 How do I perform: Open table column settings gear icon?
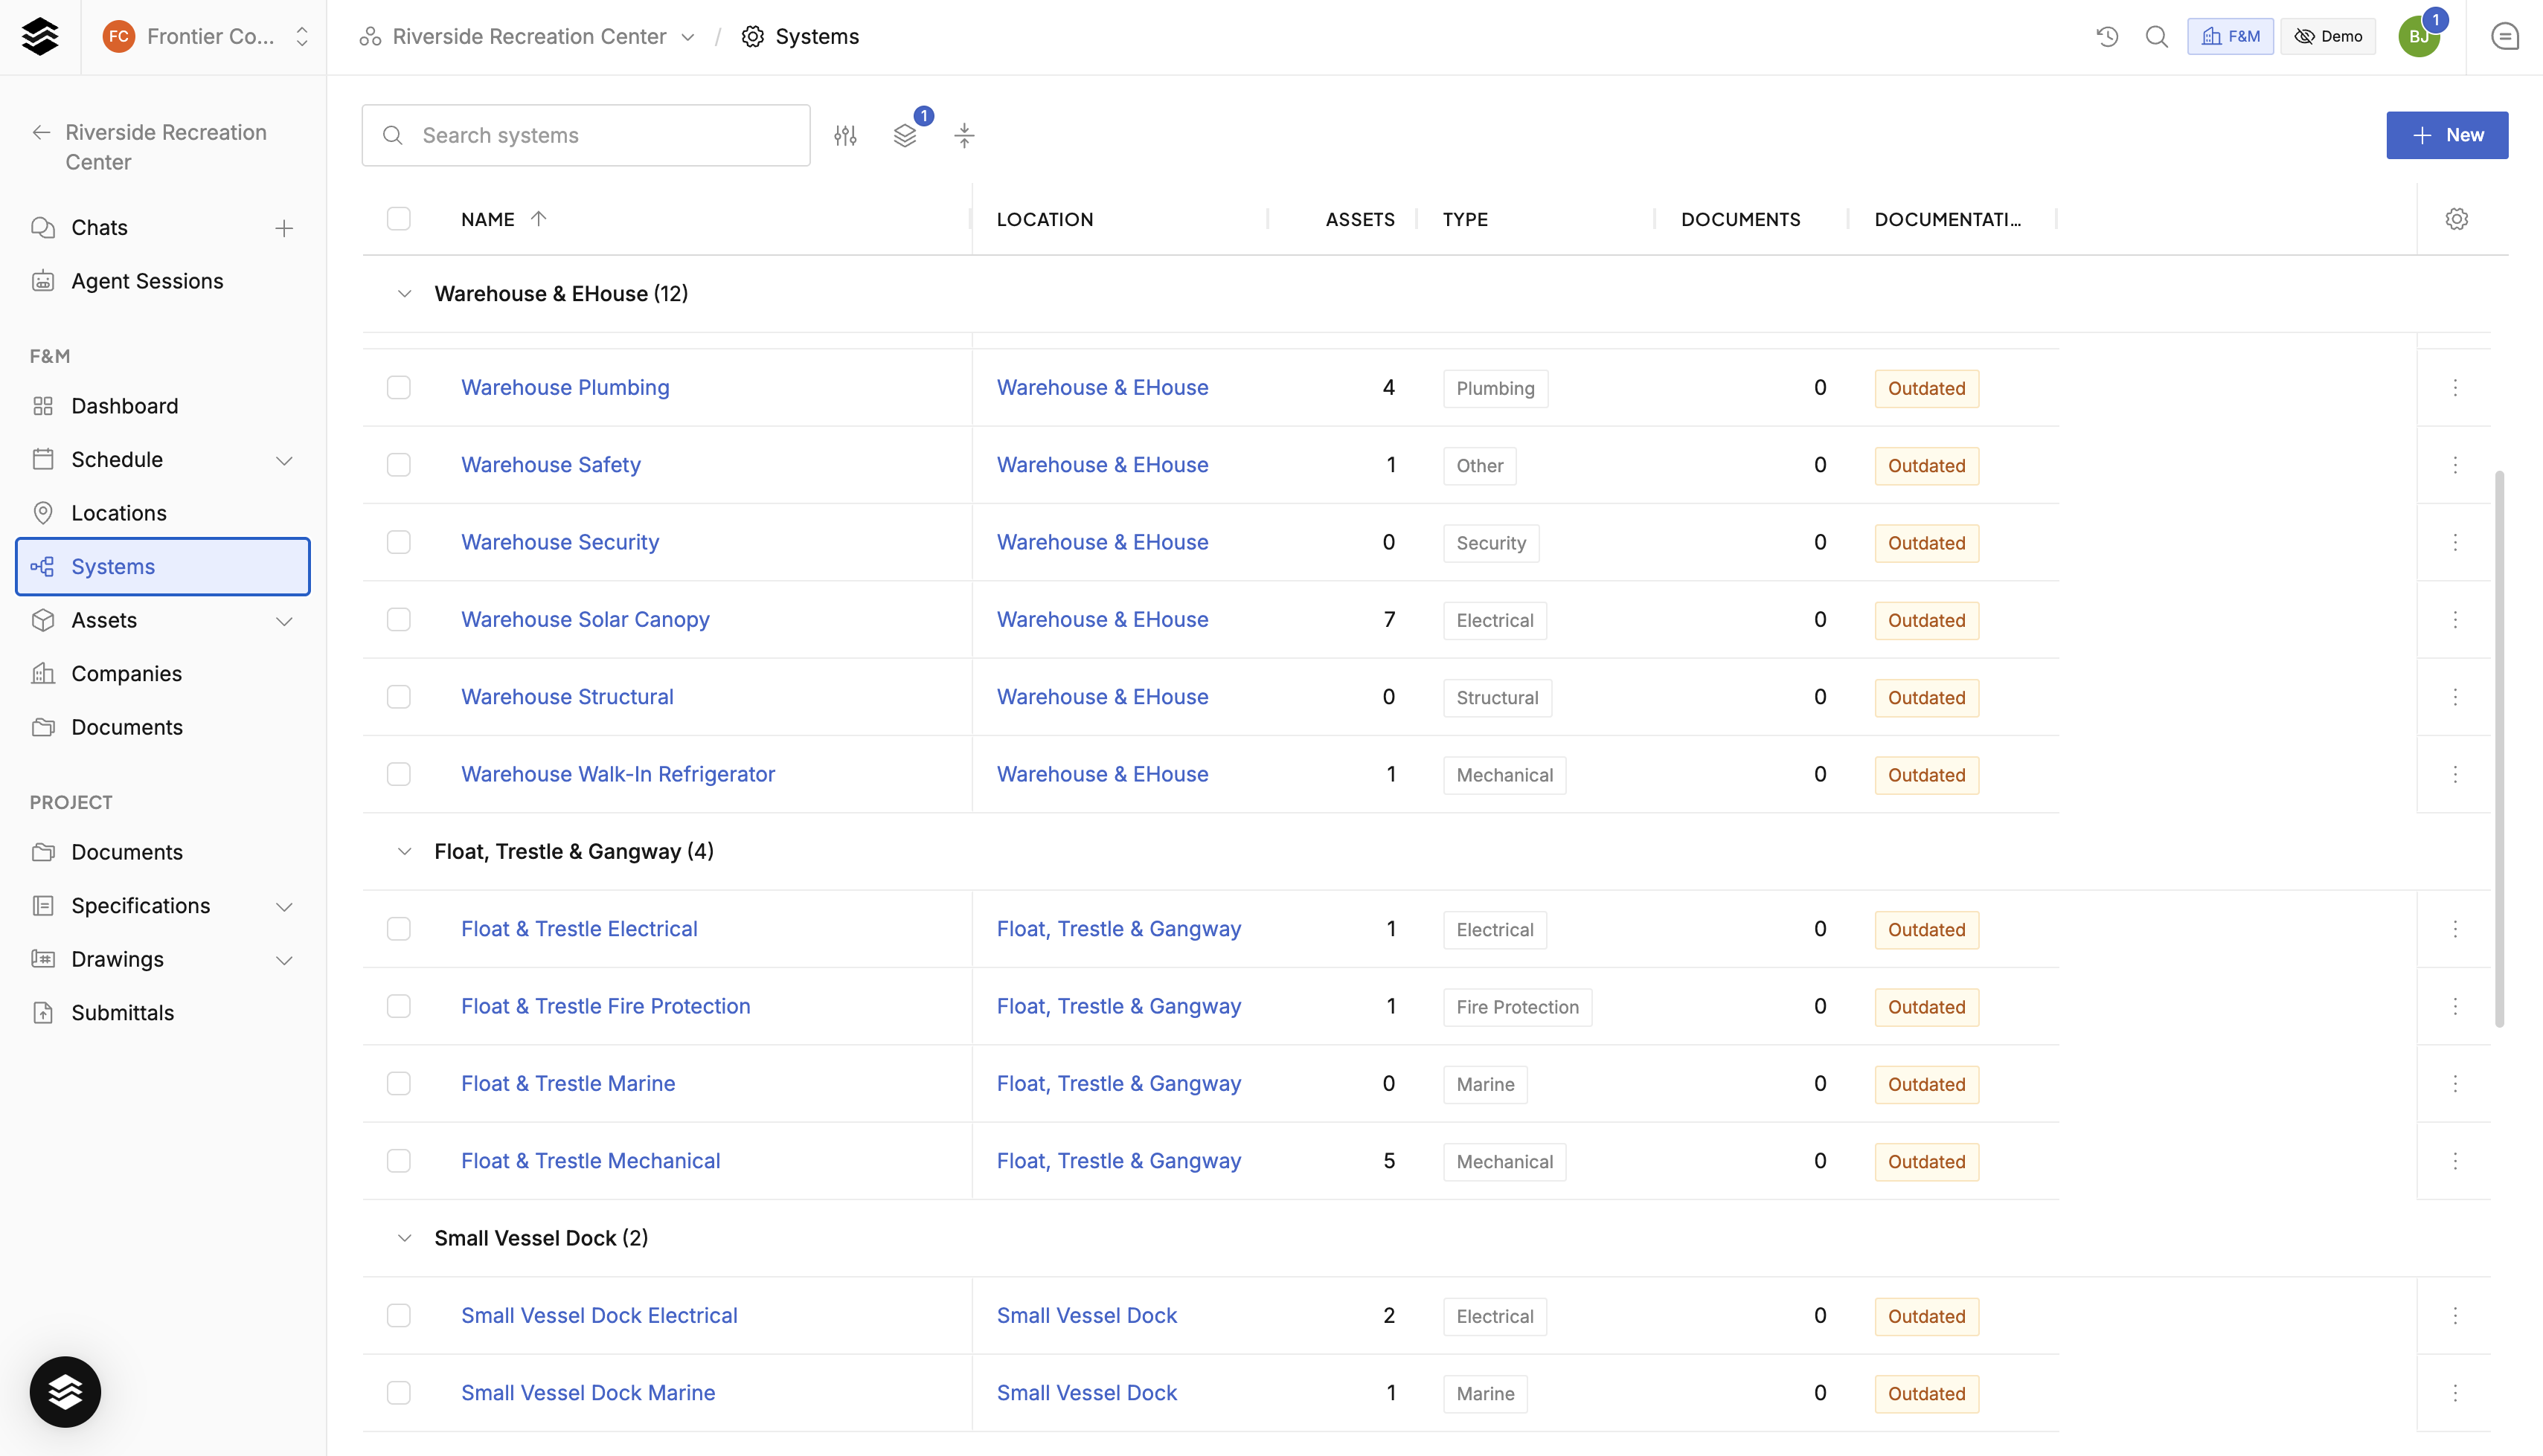[x=2457, y=219]
